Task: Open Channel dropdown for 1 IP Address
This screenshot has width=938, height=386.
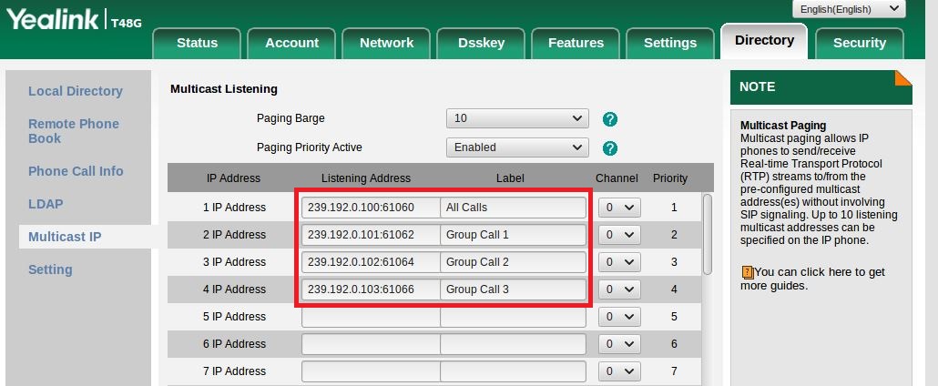Action: (620, 208)
